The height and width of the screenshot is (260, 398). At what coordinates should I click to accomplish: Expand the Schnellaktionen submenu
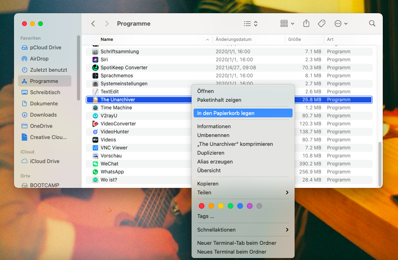(x=243, y=230)
